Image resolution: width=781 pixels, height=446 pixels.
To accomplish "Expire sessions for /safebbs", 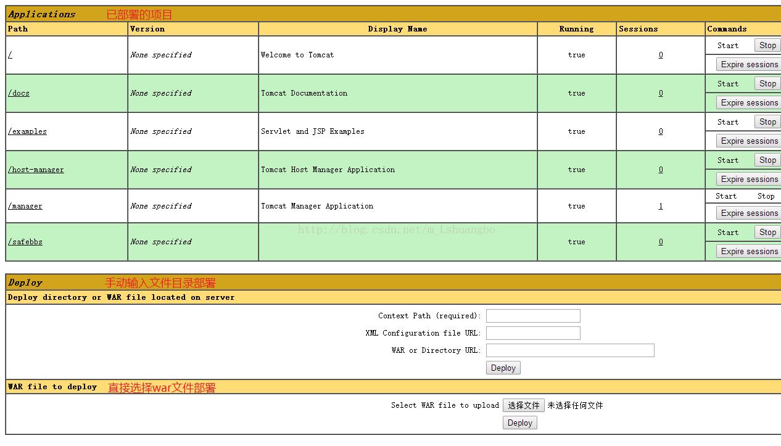I will click(749, 251).
